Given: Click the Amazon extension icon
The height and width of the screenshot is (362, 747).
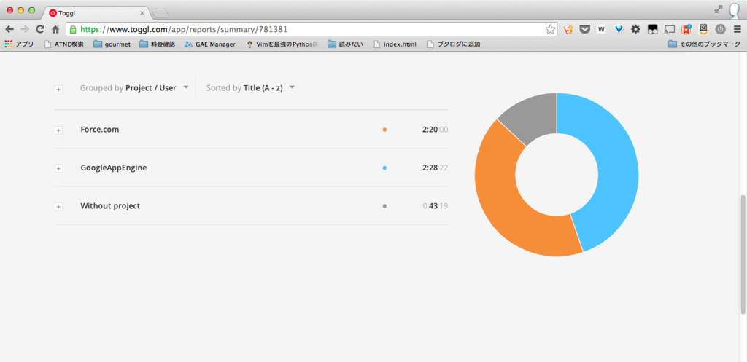Looking at the screenshot, I should (x=704, y=29).
